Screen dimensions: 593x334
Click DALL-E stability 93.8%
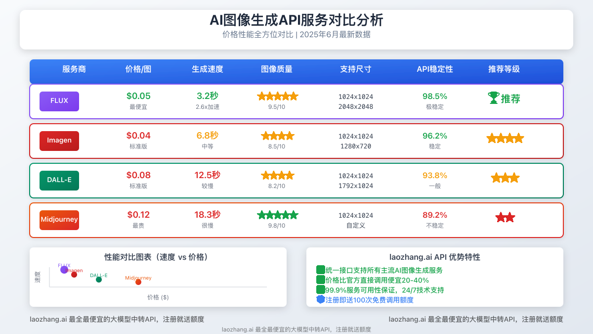(435, 175)
